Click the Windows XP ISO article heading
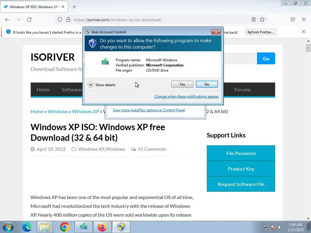The width and height of the screenshot is (311, 233). 97,132
